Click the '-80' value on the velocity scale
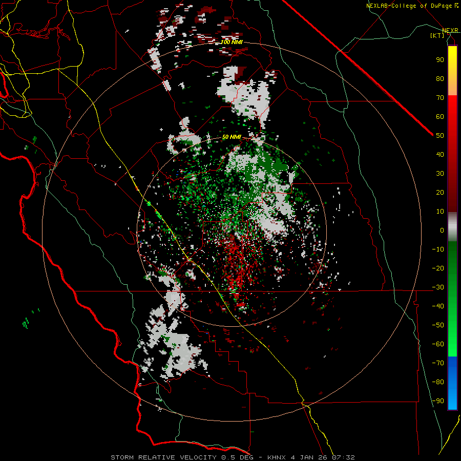This screenshot has width=461, height=461. [x=438, y=382]
